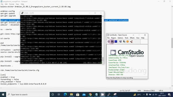
Task: Click 'Ln 112, Col 127' in status bar
Action: (x=125, y=91)
